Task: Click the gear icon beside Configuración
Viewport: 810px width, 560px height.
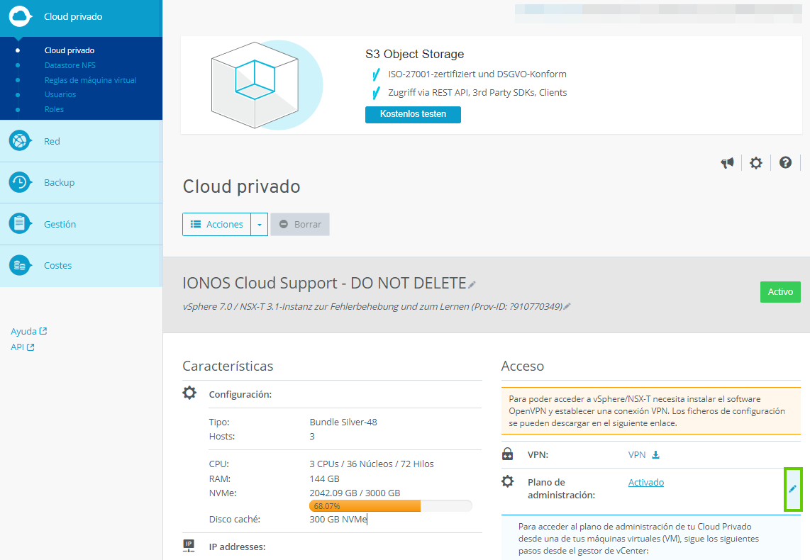Action: pyautogui.click(x=189, y=393)
